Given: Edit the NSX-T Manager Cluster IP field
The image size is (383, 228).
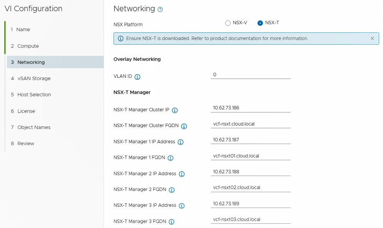Looking at the screenshot, I should [x=250, y=108].
